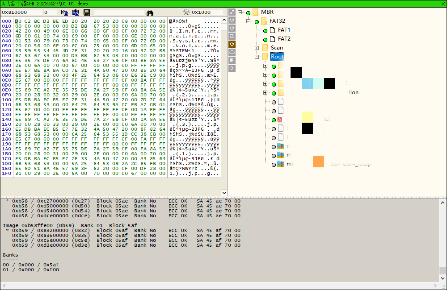
Task: Select the FAT1 table item
Action: [284, 29]
